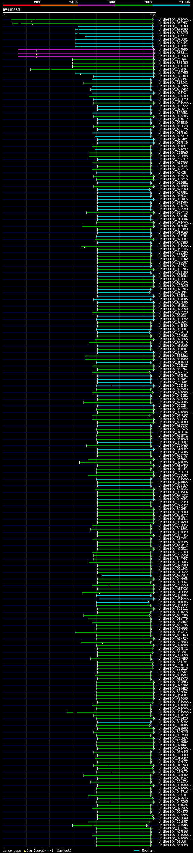193x853 pixels.
Task: Click label UniRef100_B7A9R2
Action: click(x=173, y=113)
